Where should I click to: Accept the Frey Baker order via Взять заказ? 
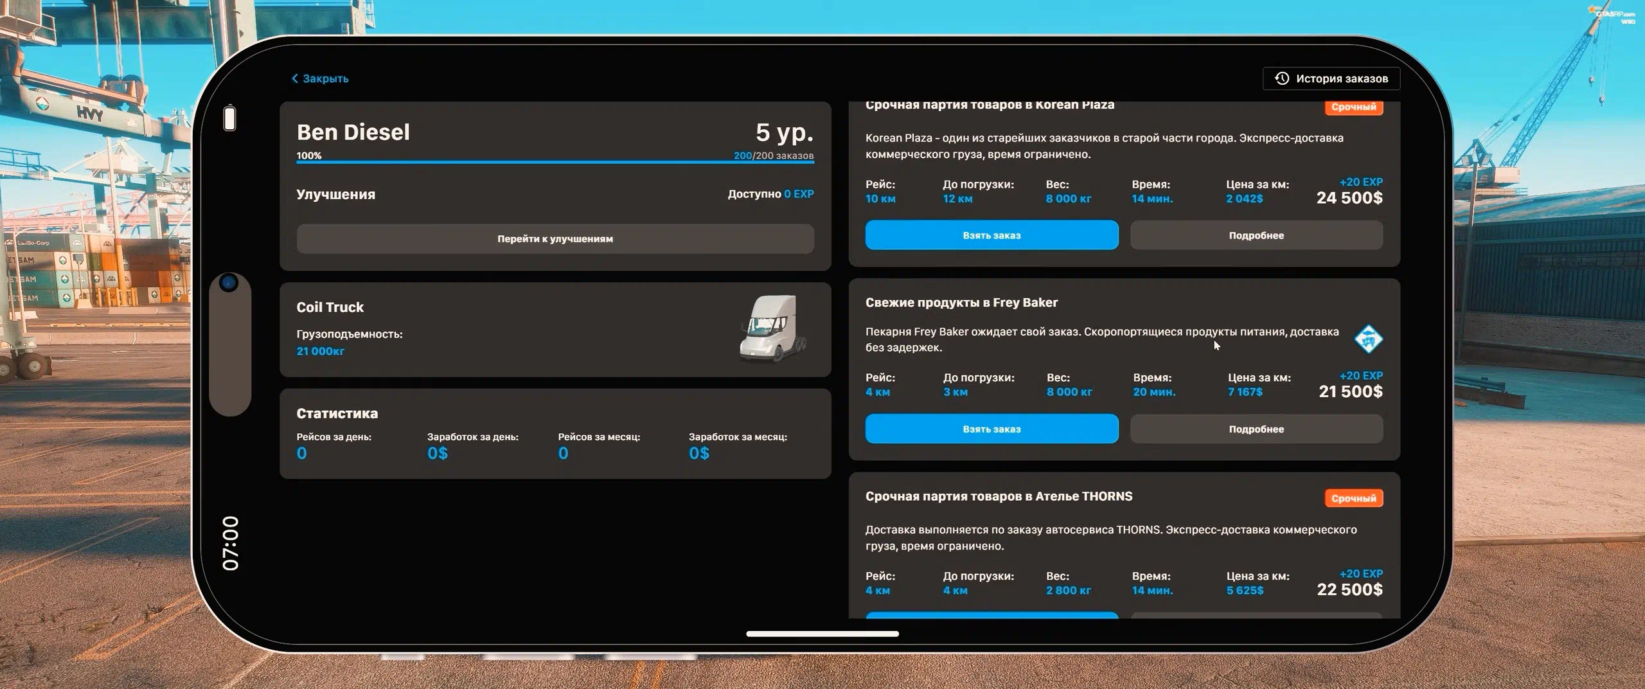(991, 429)
